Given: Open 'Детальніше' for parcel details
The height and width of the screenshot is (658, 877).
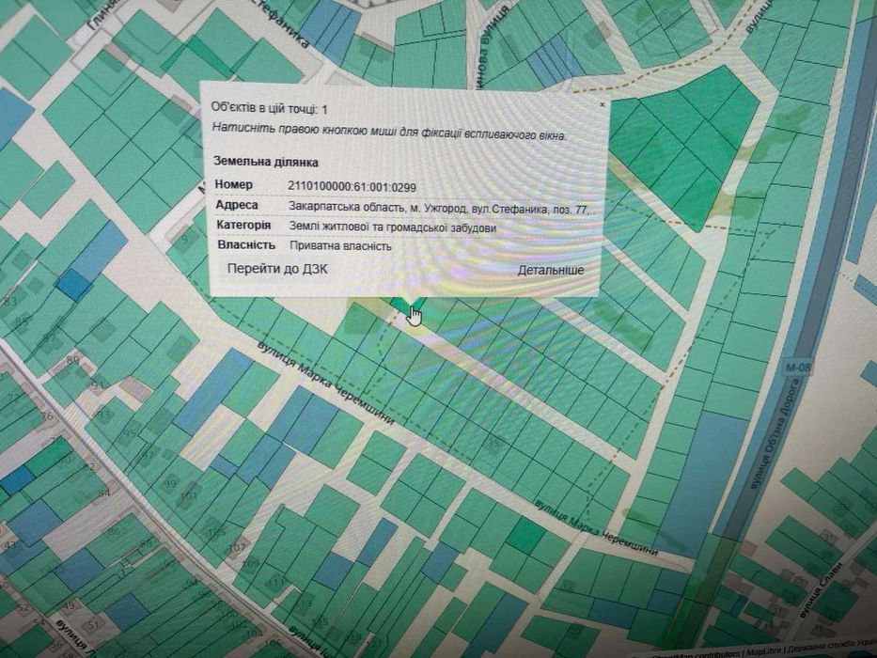Looking at the screenshot, I should (x=551, y=271).
